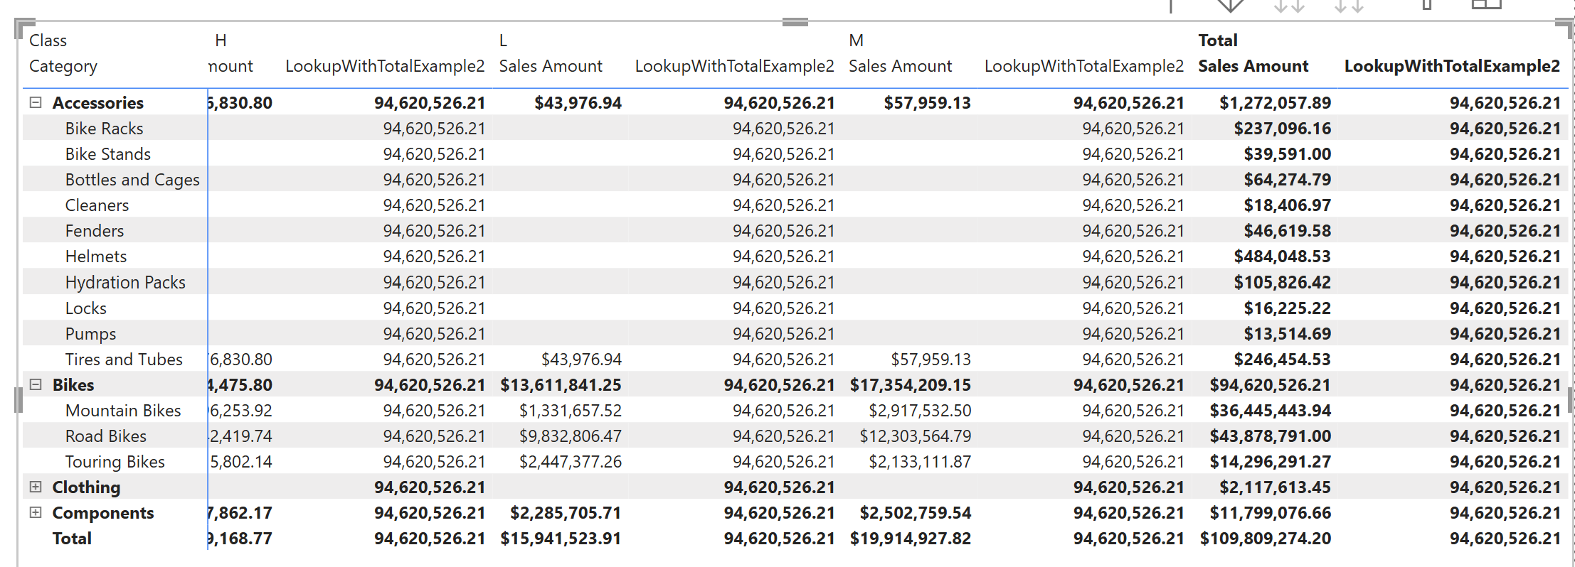
Task: Click the focus mode icon above table
Action: tap(1485, 5)
